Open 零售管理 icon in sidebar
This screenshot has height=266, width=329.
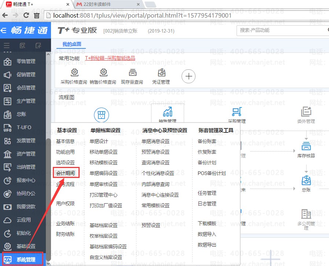(7, 62)
